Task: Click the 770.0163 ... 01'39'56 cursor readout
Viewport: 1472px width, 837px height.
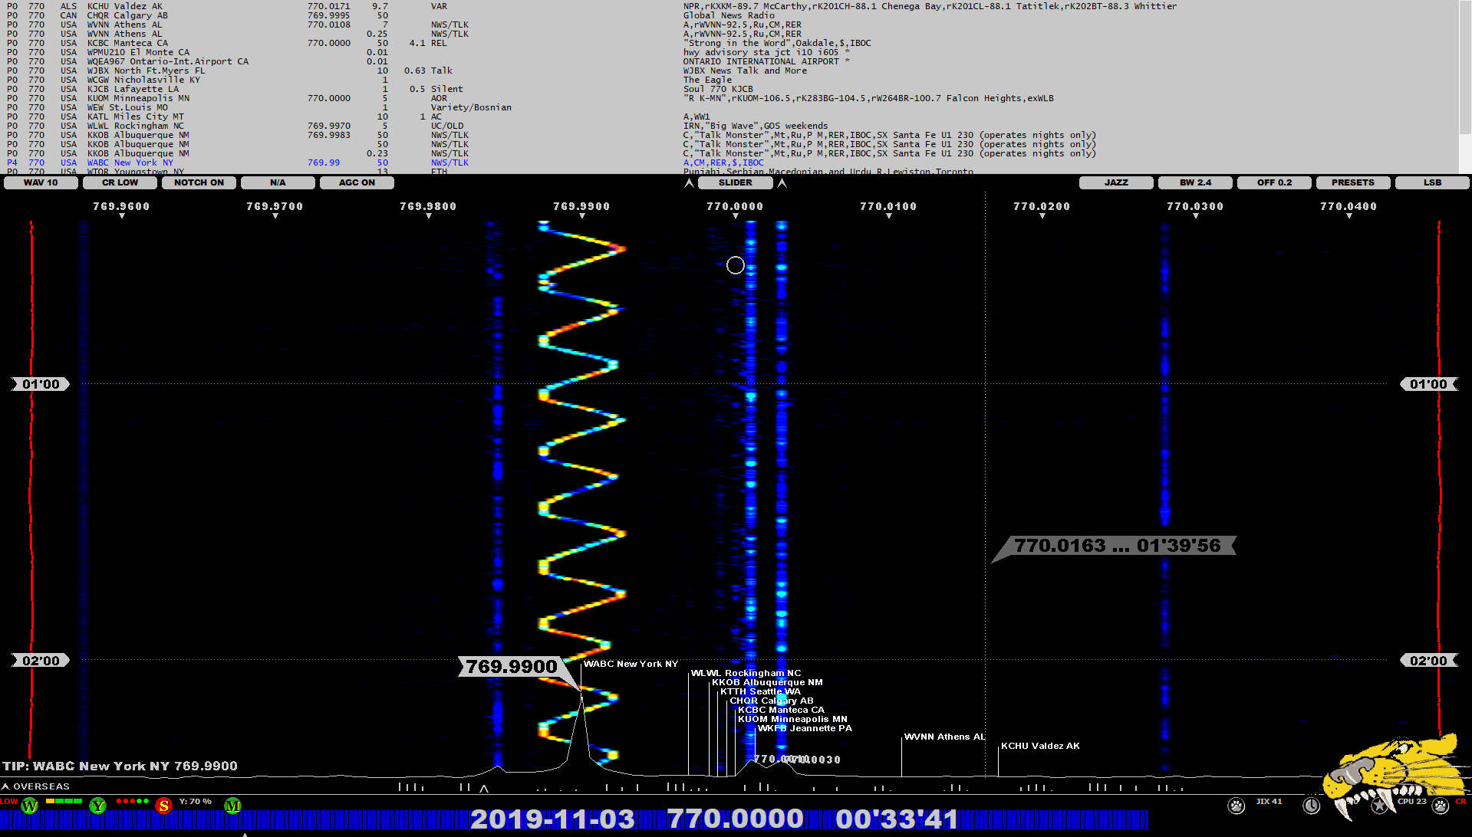Action: point(1117,546)
